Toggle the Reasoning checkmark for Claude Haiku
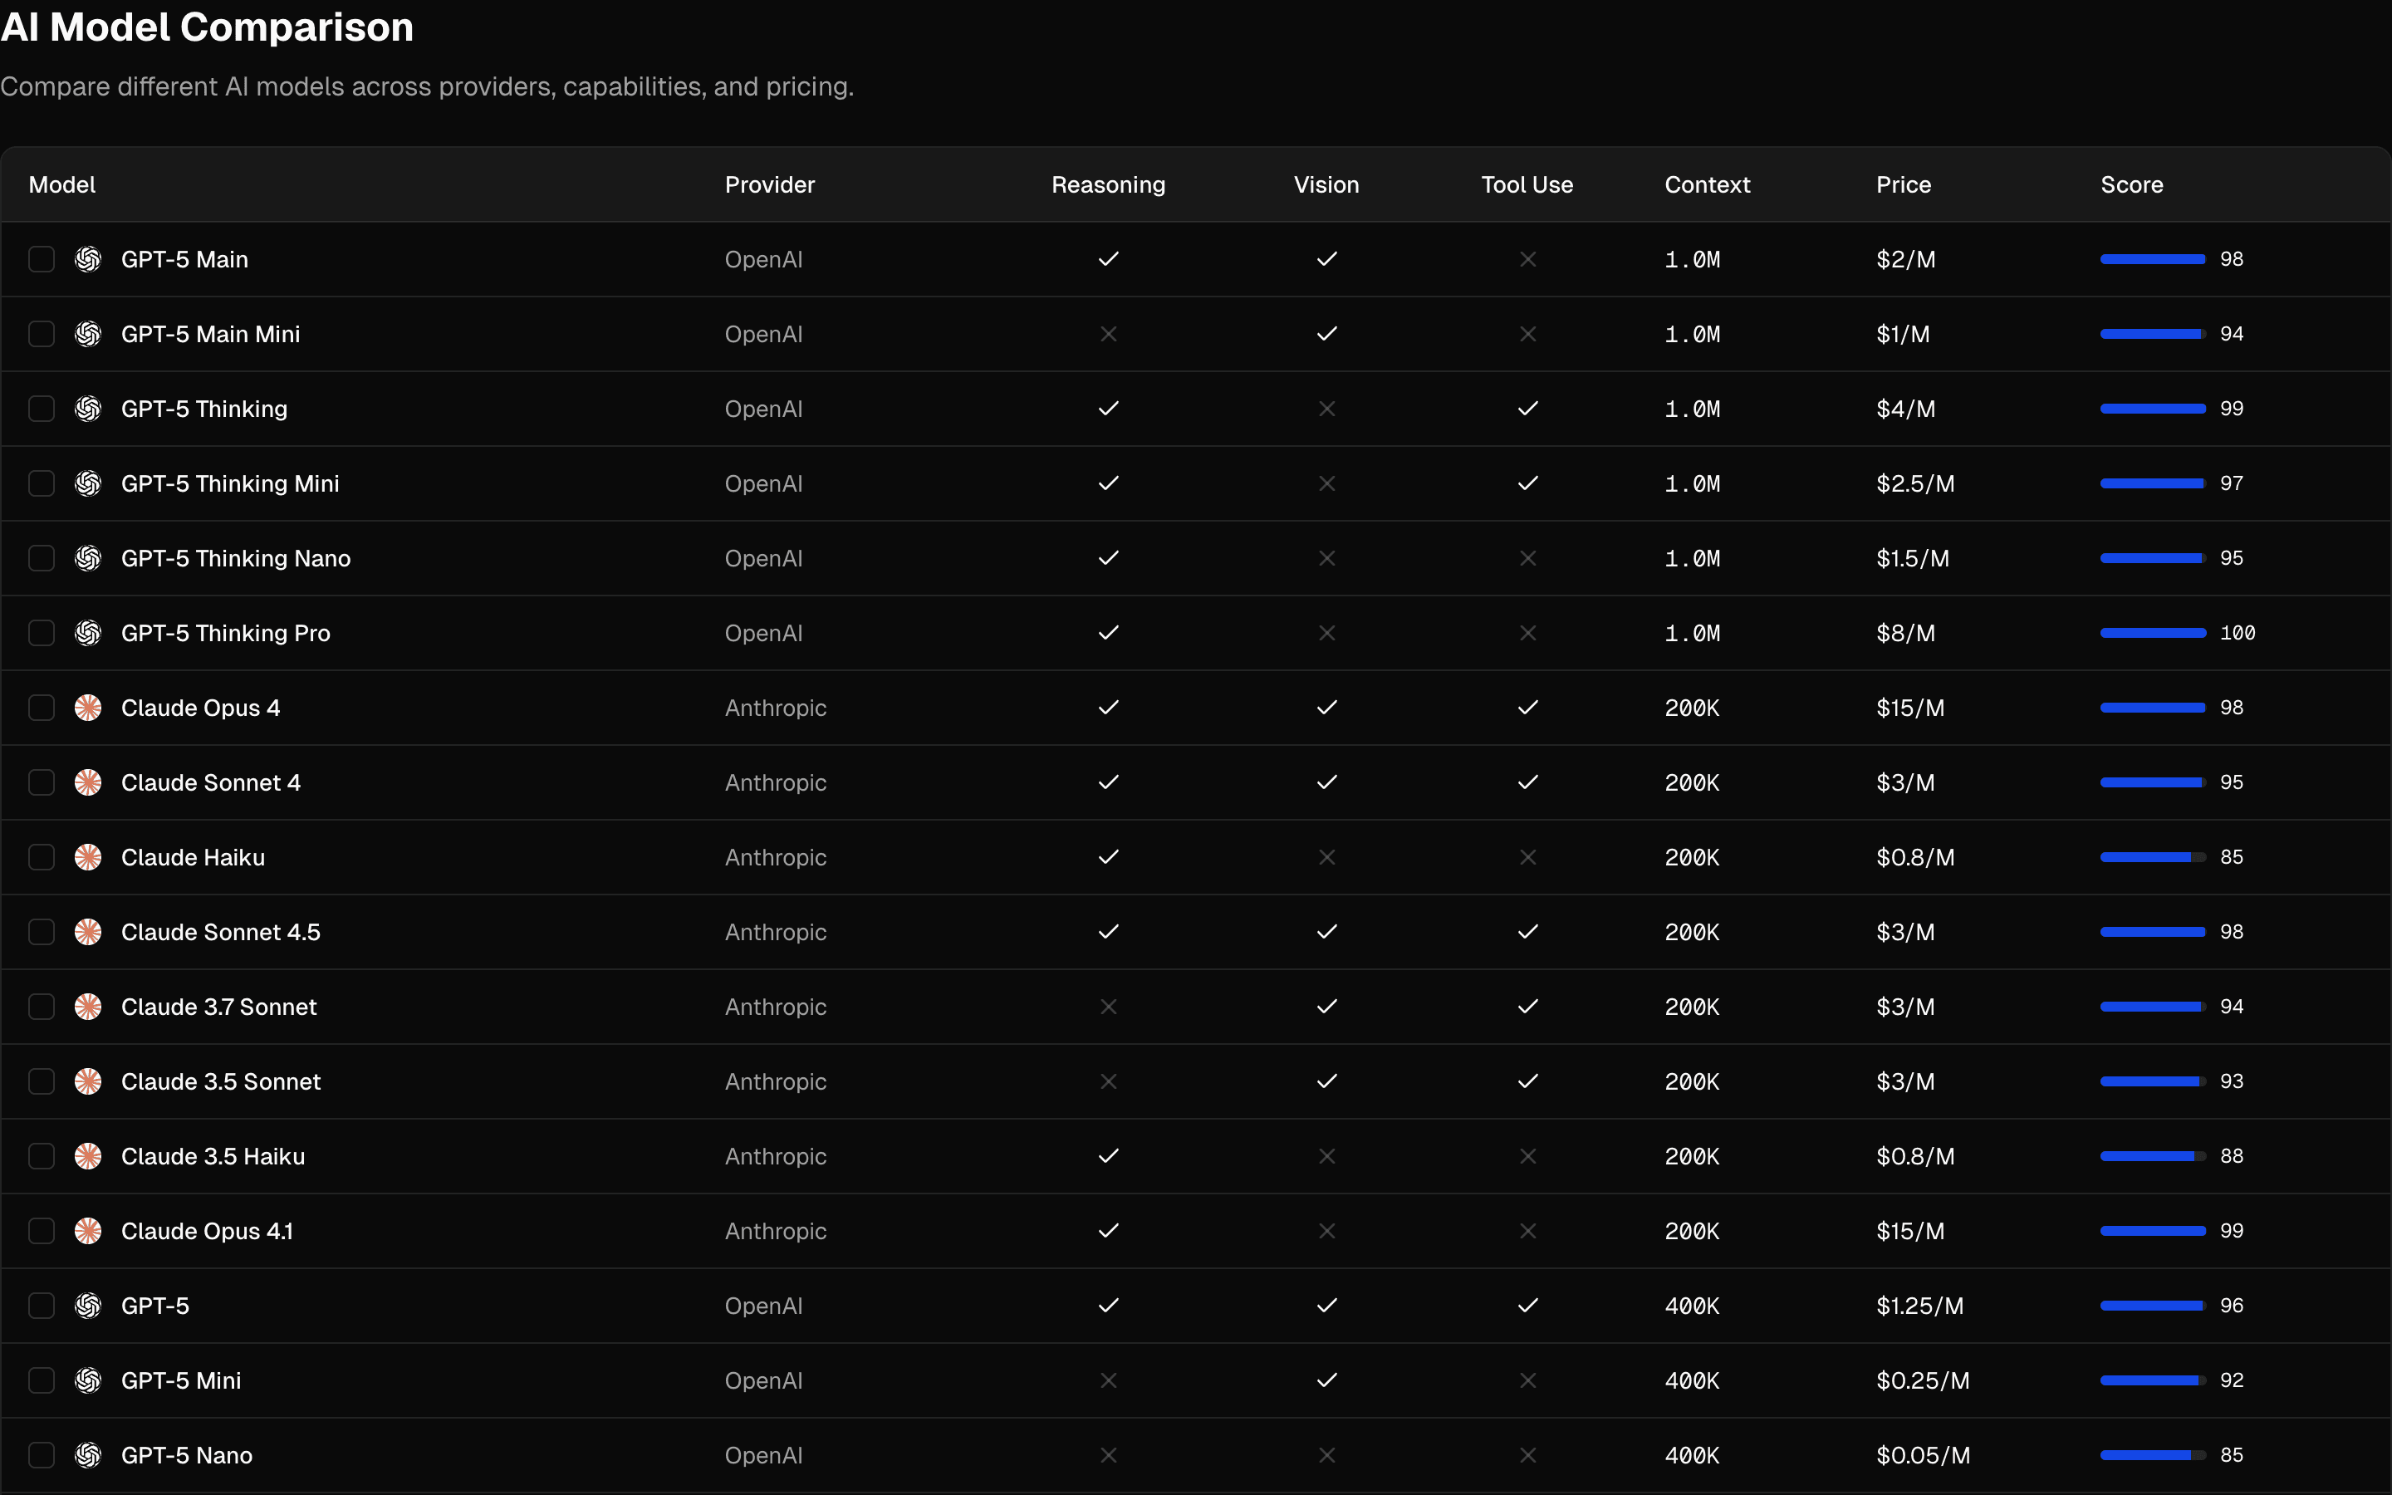This screenshot has width=2392, height=1495. pos(1108,857)
